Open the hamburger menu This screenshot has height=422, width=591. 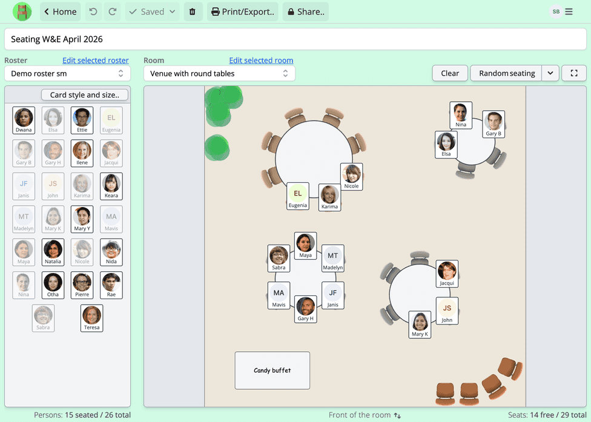[x=570, y=12]
